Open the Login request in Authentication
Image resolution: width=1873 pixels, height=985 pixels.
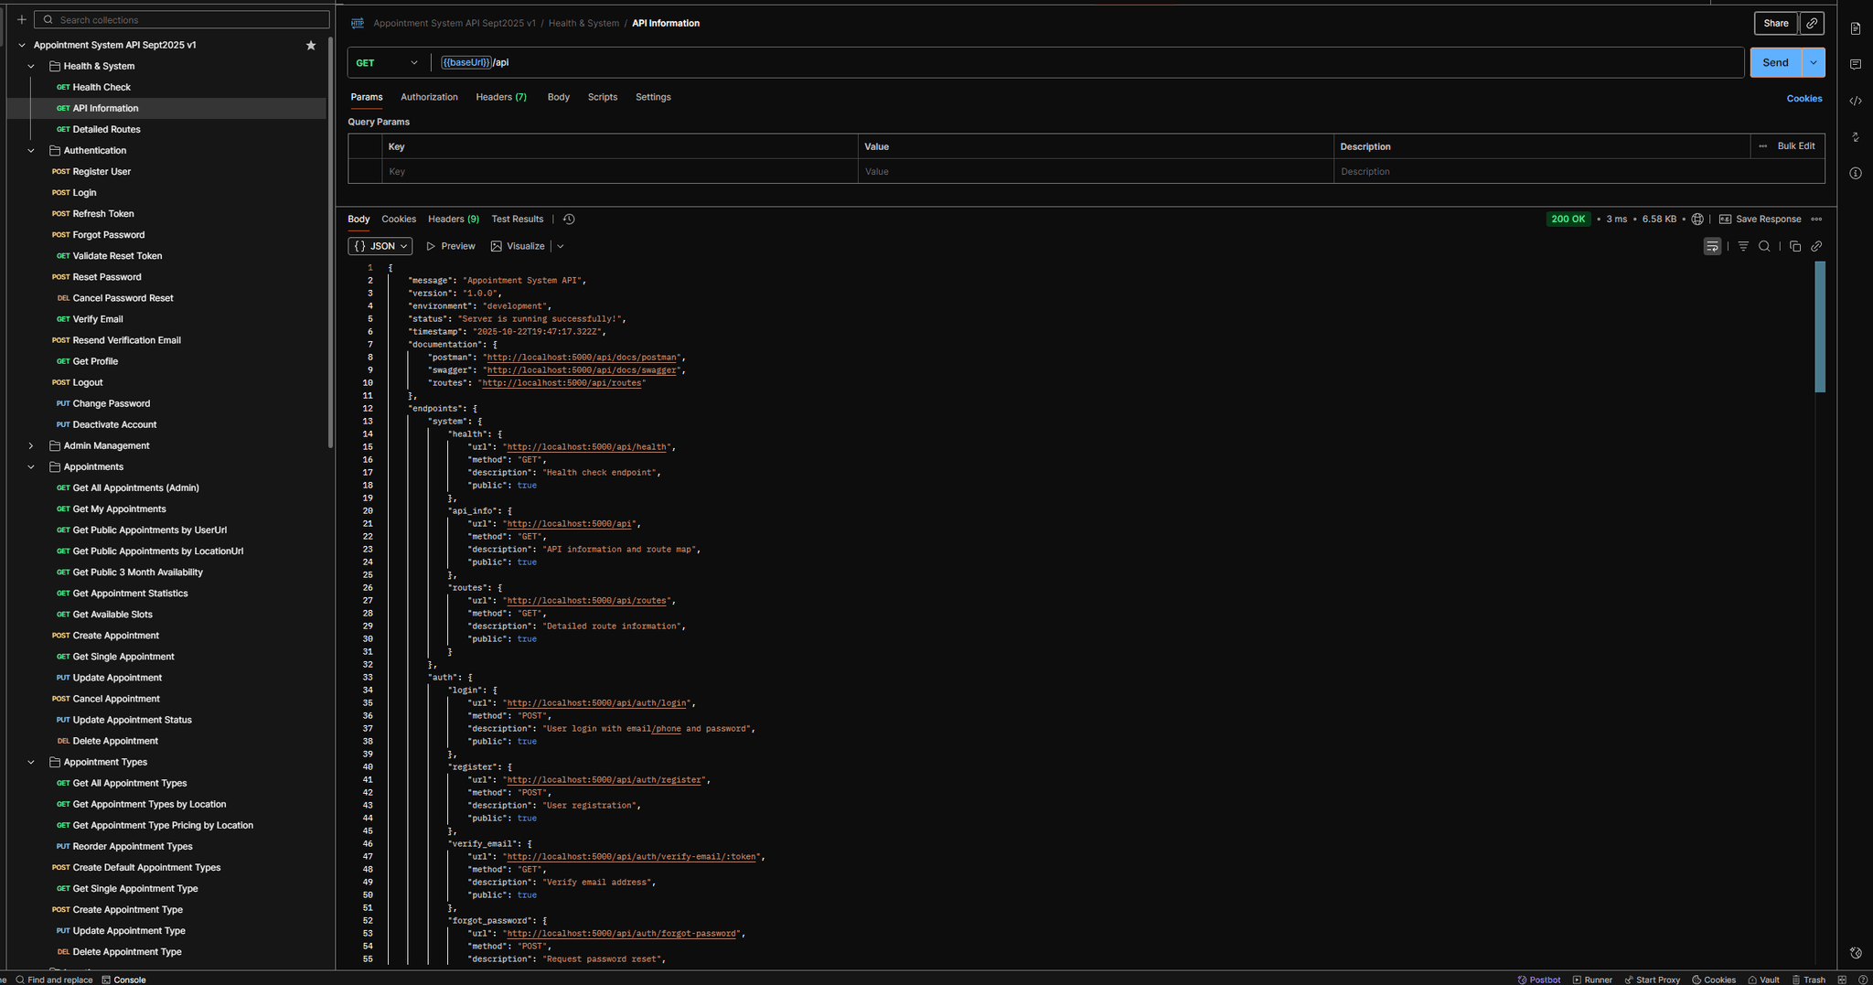[84, 193]
